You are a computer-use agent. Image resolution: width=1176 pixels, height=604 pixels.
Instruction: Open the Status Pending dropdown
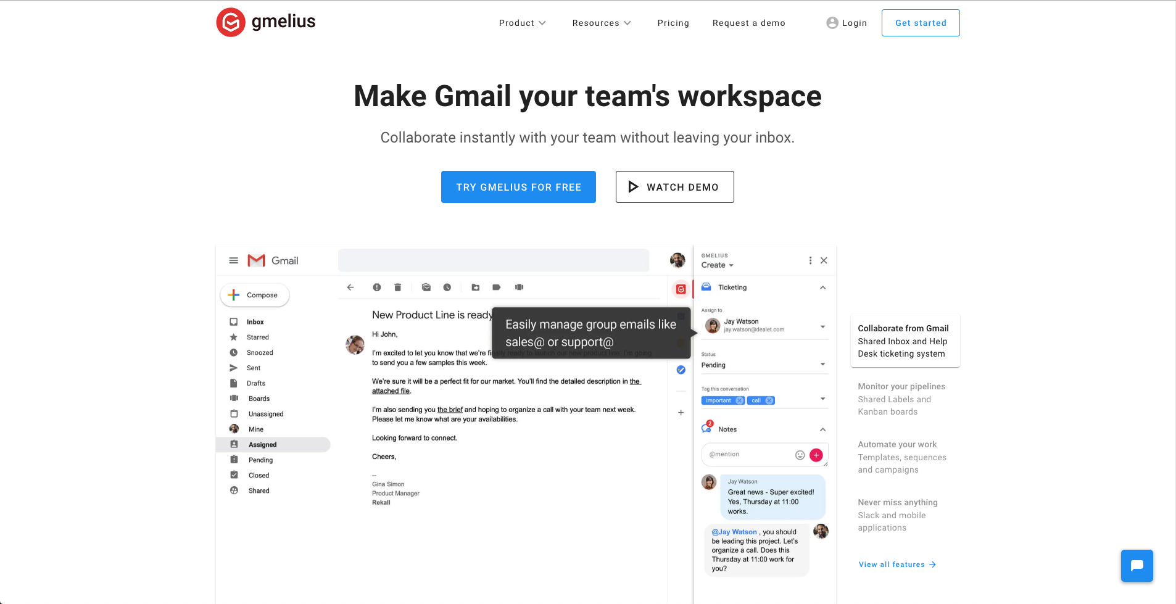click(x=764, y=365)
